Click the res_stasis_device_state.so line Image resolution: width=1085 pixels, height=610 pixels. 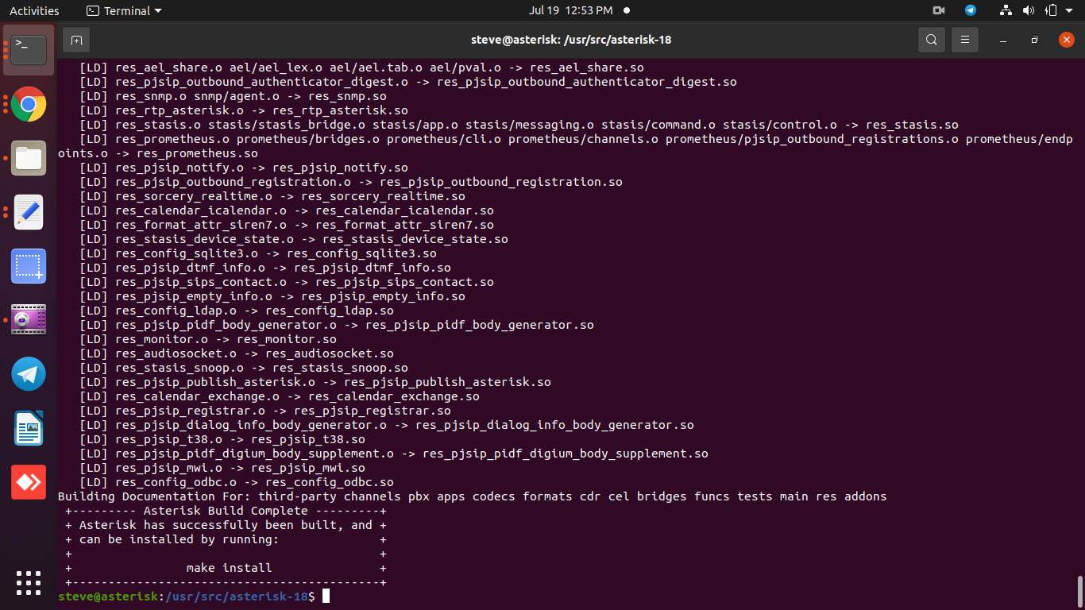(294, 239)
